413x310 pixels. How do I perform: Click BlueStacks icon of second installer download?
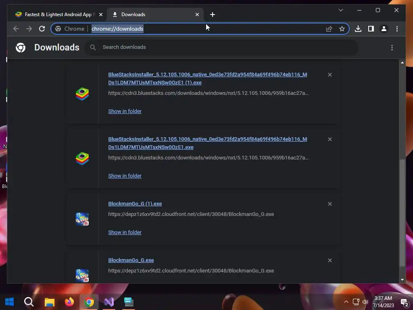(82, 159)
